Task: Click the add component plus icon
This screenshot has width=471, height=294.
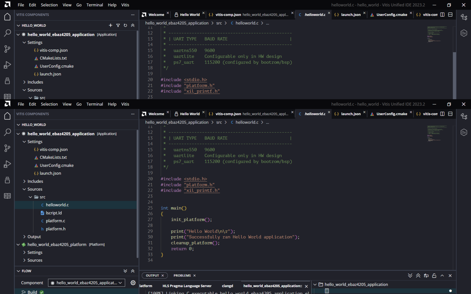Action: pyautogui.click(x=111, y=25)
